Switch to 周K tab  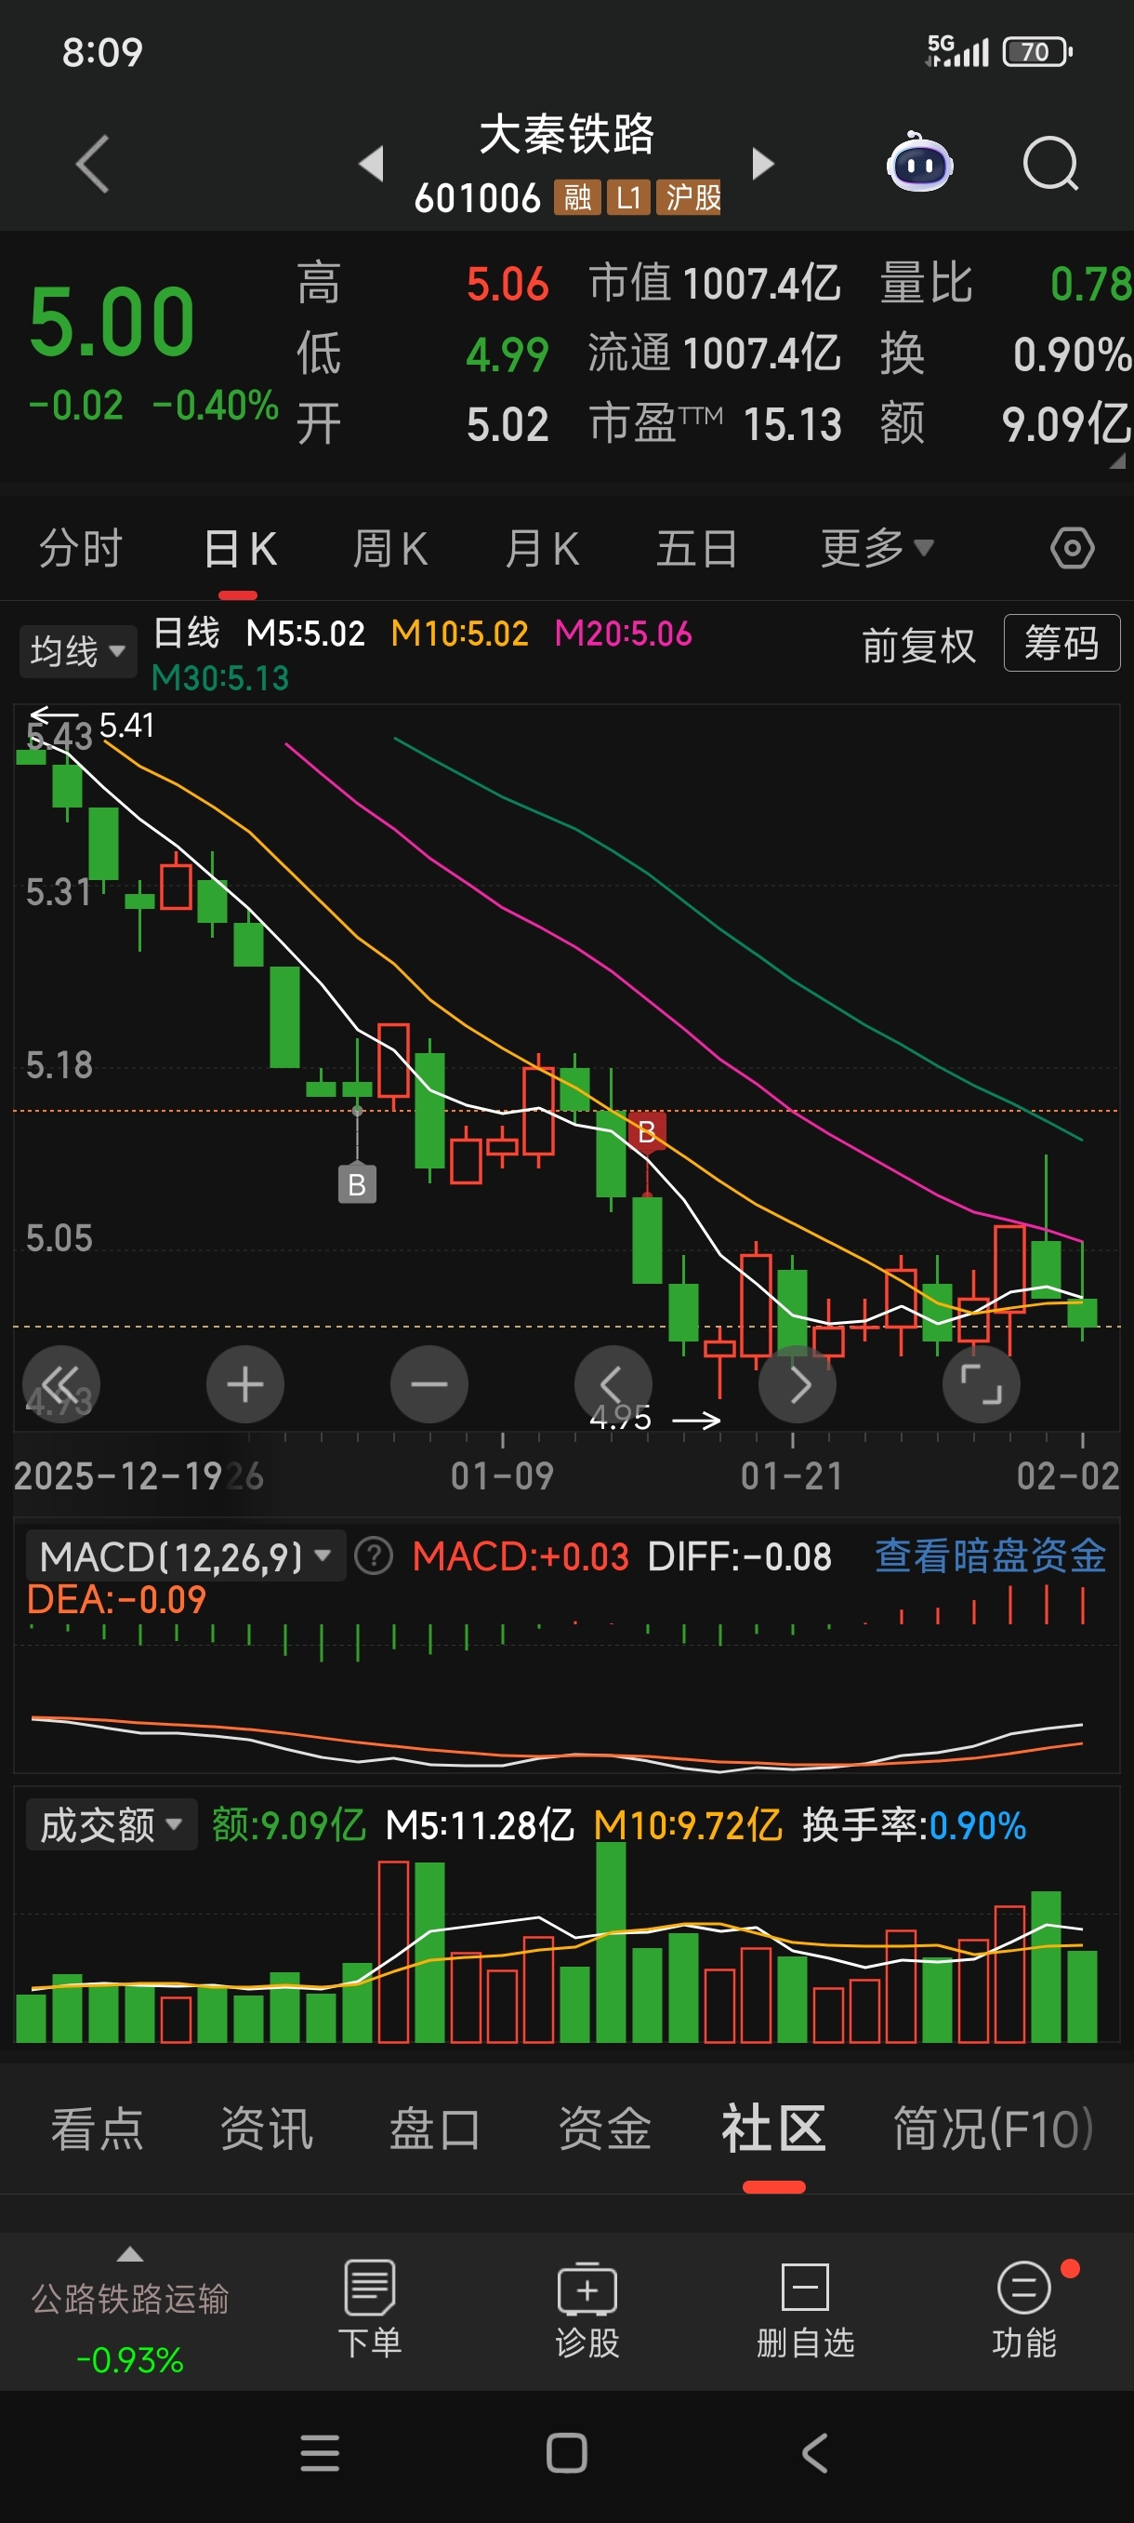pos(390,548)
